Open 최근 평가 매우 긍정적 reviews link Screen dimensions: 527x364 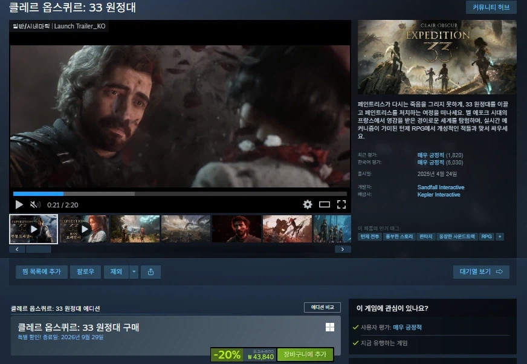coord(430,155)
